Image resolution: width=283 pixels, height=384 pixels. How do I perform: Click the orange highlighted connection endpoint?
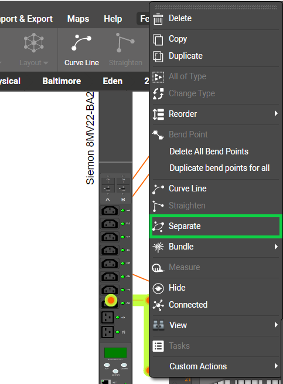[x=111, y=300]
